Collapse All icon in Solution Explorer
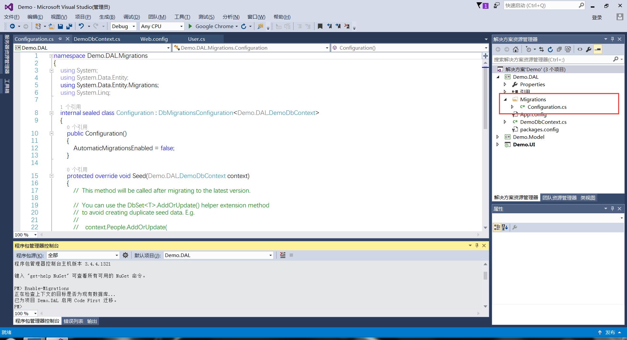627x340 pixels. click(559, 49)
